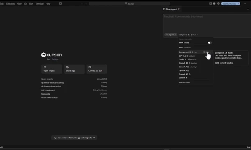The width and height of the screenshot is (251, 150).
Task: Open the Agent mode dropdown
Action: click(171, 35)
